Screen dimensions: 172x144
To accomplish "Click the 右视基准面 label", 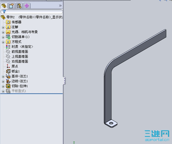I will click(x=20, y=61).
